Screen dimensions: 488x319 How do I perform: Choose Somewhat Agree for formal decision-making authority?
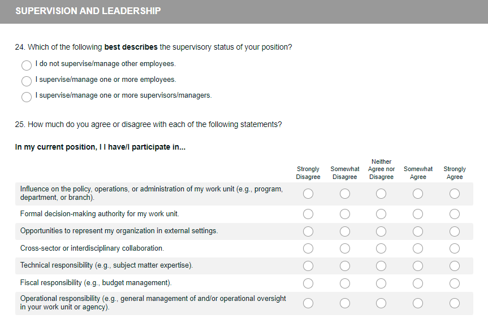click(x=418, y=214)
